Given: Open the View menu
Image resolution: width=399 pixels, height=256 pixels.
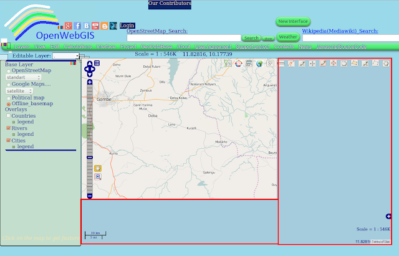Looking at the screenshot, I should [x=40, y=47].
